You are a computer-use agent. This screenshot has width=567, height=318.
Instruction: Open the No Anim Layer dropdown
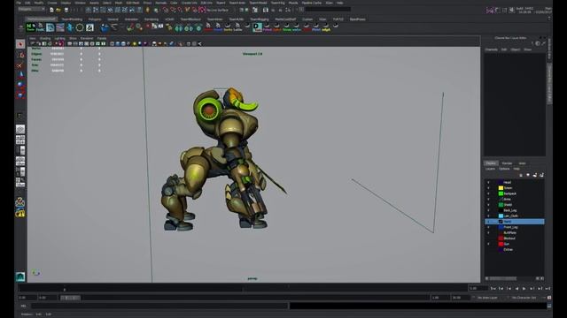(x=487, y=298)
